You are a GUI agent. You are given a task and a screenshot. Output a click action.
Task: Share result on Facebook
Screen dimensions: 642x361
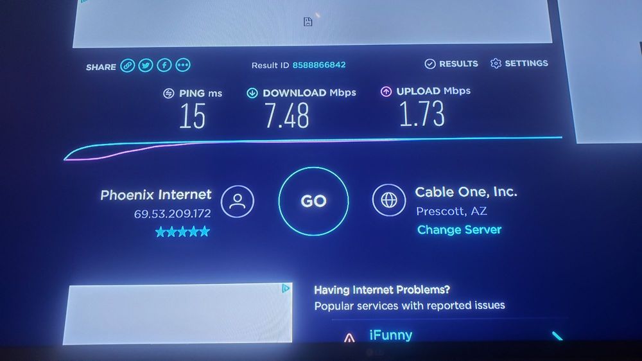click(164, 65)
